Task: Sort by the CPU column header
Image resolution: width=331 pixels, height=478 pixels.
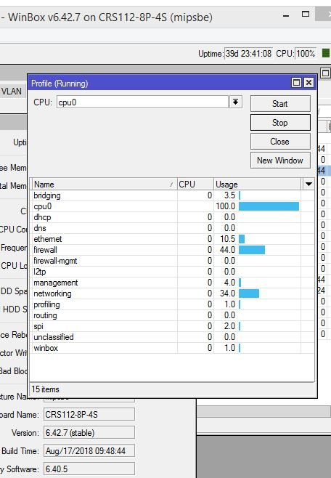Action: pos(195,184)
